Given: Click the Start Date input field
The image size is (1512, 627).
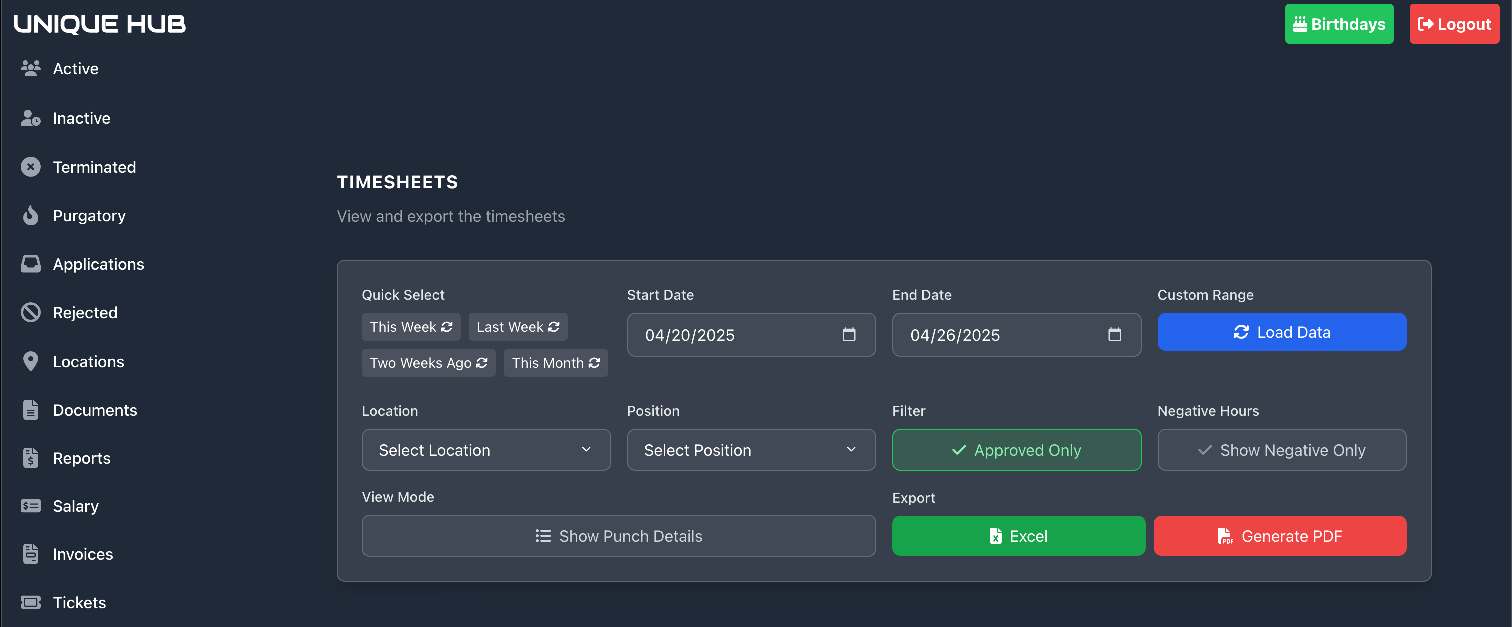Looking at the screenshot, I should click(x=751, y=334).
